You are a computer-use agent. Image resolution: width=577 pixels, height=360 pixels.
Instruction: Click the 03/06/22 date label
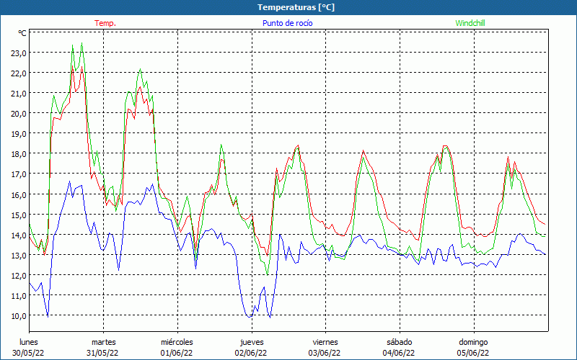pos(325,353)
